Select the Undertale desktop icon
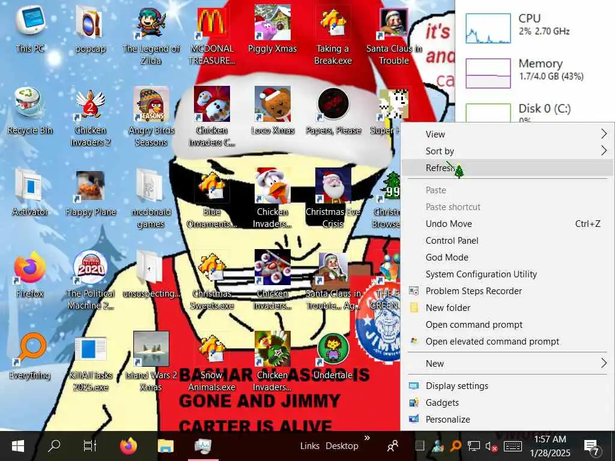This screenshot has width=615, height=461. click(333, 356)
